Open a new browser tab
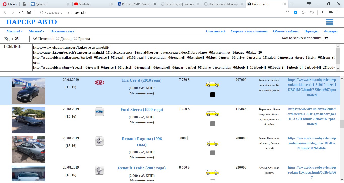Image resolution: width=344 pixels, height=183 pixels. [x=292, y=4]
